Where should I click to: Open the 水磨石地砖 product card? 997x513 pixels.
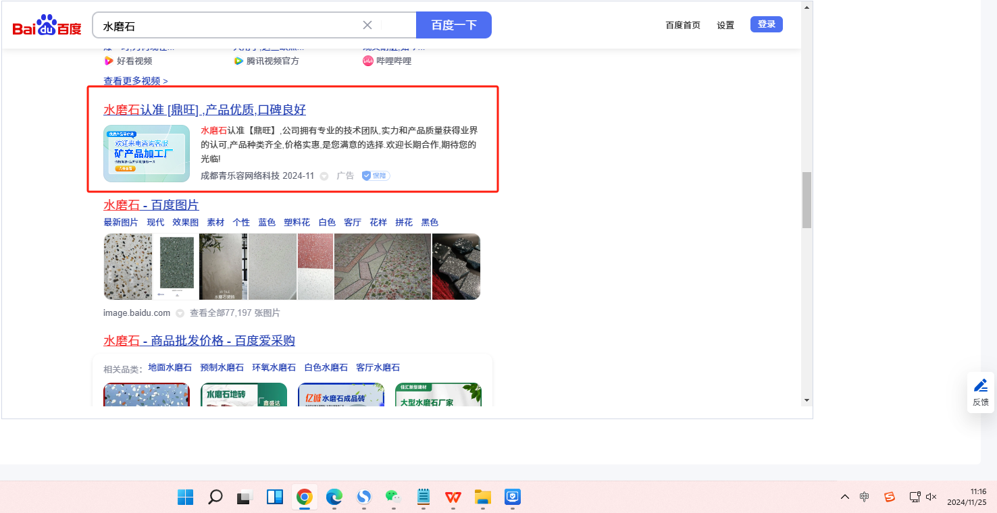point(244,395)
